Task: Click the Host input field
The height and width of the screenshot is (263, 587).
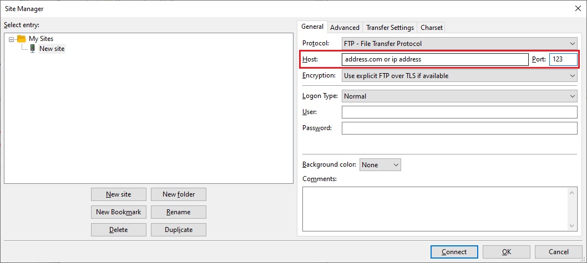Action: (x=435, y=59)
